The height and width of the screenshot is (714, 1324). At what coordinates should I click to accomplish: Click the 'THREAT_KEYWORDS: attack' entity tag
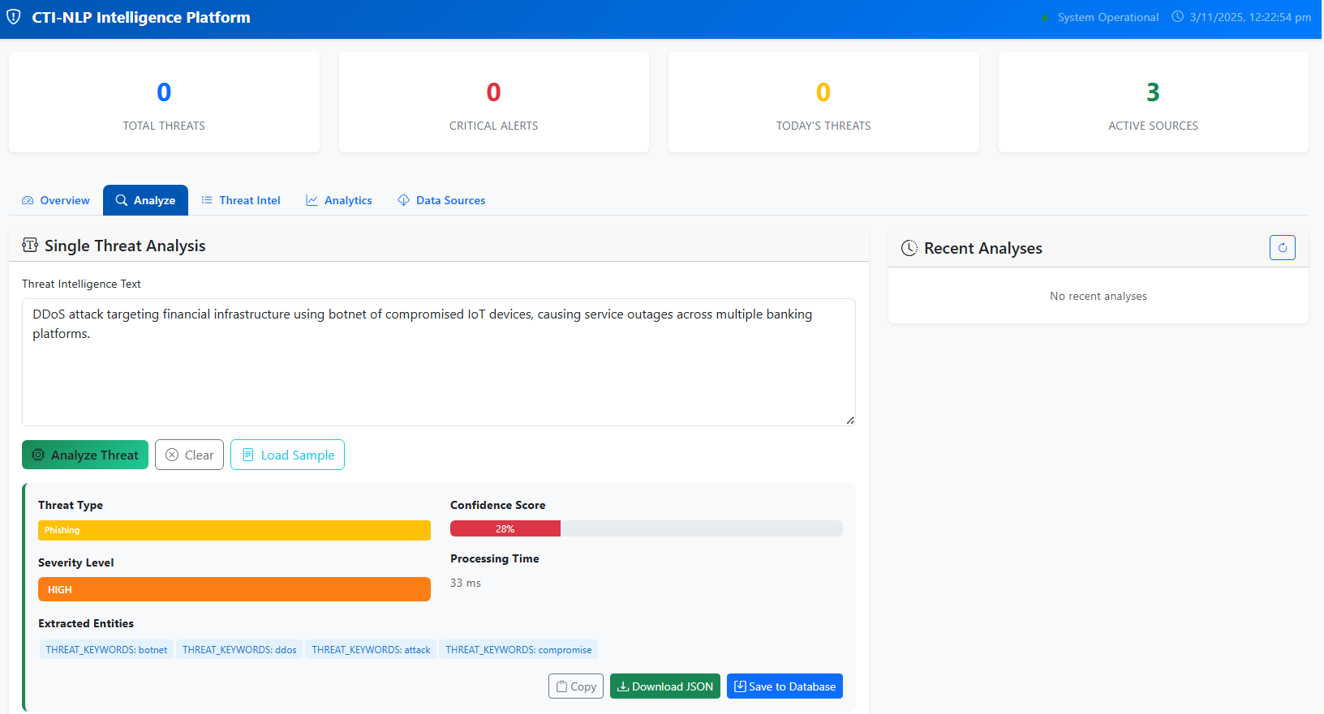pyautogui.click(x=371, y=649)
